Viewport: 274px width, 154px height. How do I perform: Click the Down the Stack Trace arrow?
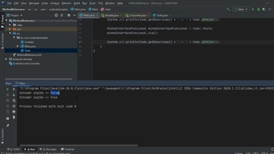pos(14,95)
